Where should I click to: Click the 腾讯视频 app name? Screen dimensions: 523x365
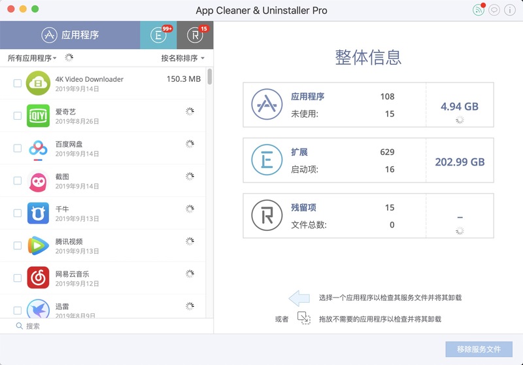(x=69, y=241)
